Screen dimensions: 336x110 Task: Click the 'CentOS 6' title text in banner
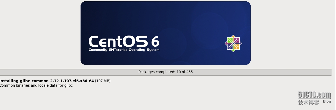coord(124,41)
